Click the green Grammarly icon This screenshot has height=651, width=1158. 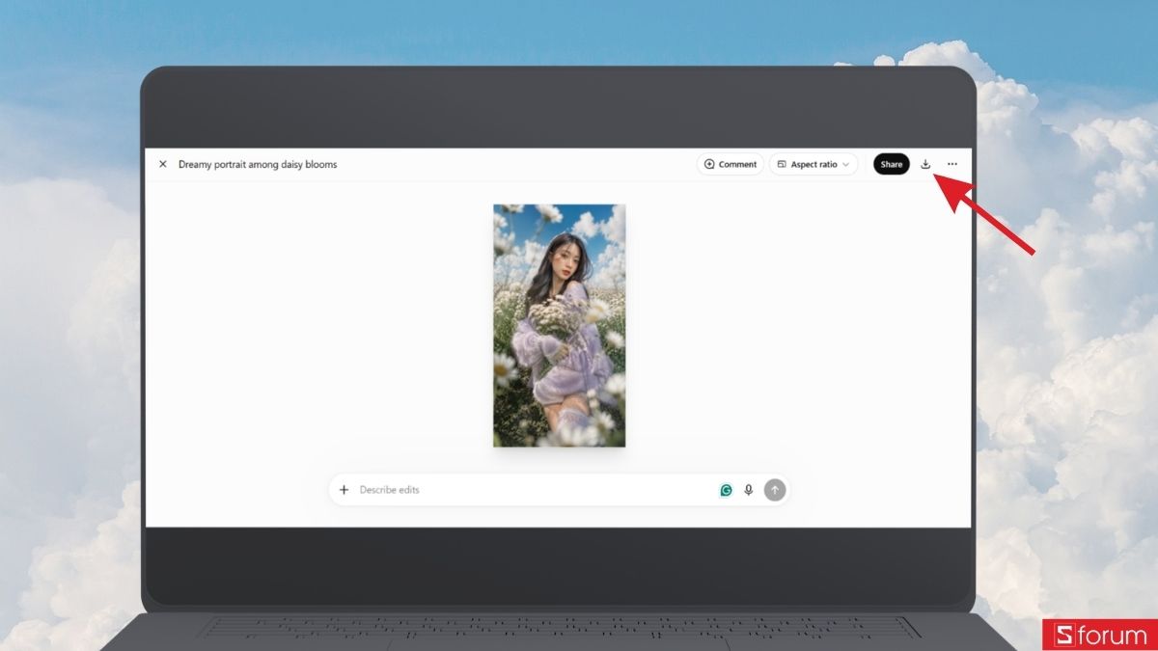(726, 490)
